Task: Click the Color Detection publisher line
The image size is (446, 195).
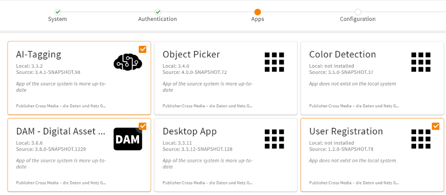Action: click(354, 106)
